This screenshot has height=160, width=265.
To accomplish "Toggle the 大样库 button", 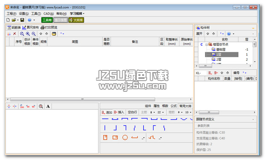I will (76, 20).
